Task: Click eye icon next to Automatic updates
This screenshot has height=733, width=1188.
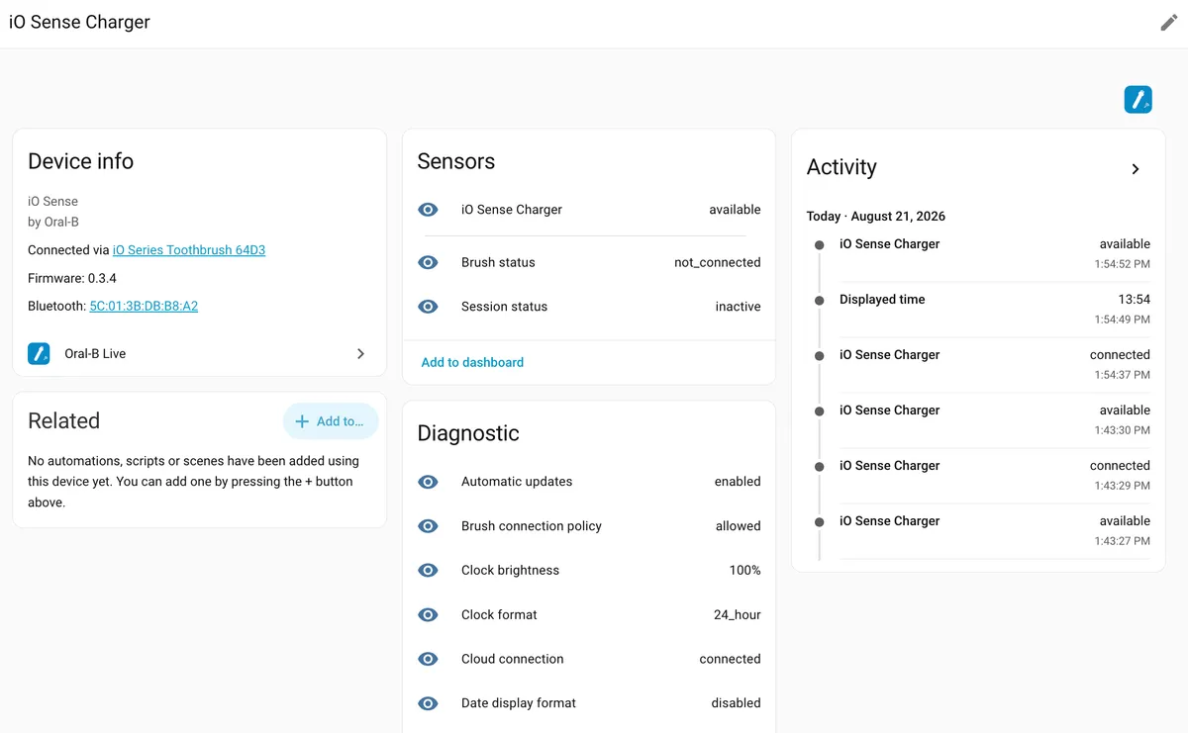Action: pyautogui.click(x=428, y=482)
